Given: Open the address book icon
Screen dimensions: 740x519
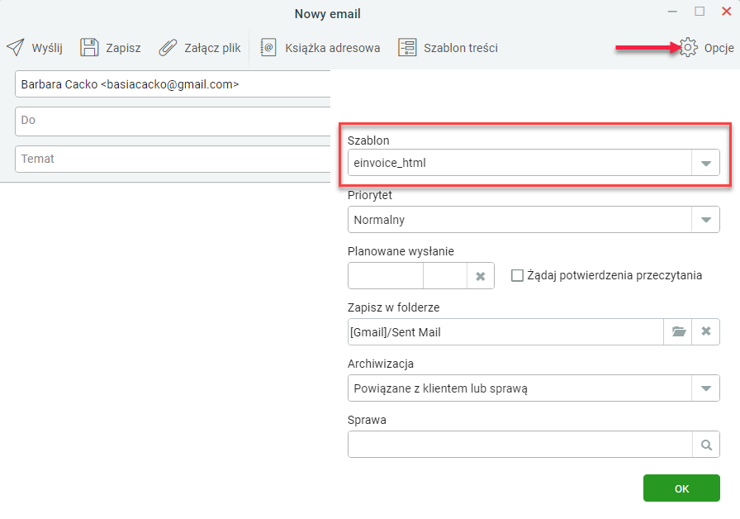Looking at the screenshot, I should pos(268,48).
